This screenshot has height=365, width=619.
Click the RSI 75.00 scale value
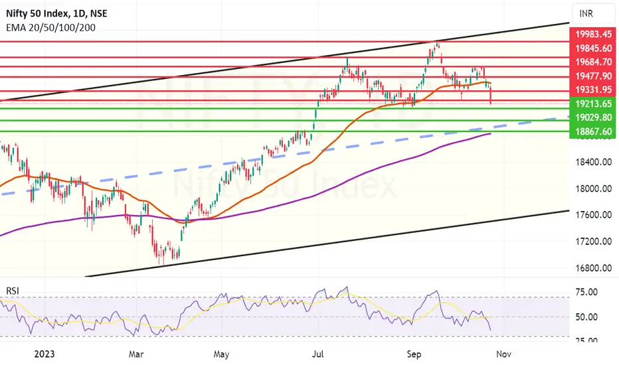[586, 293]
